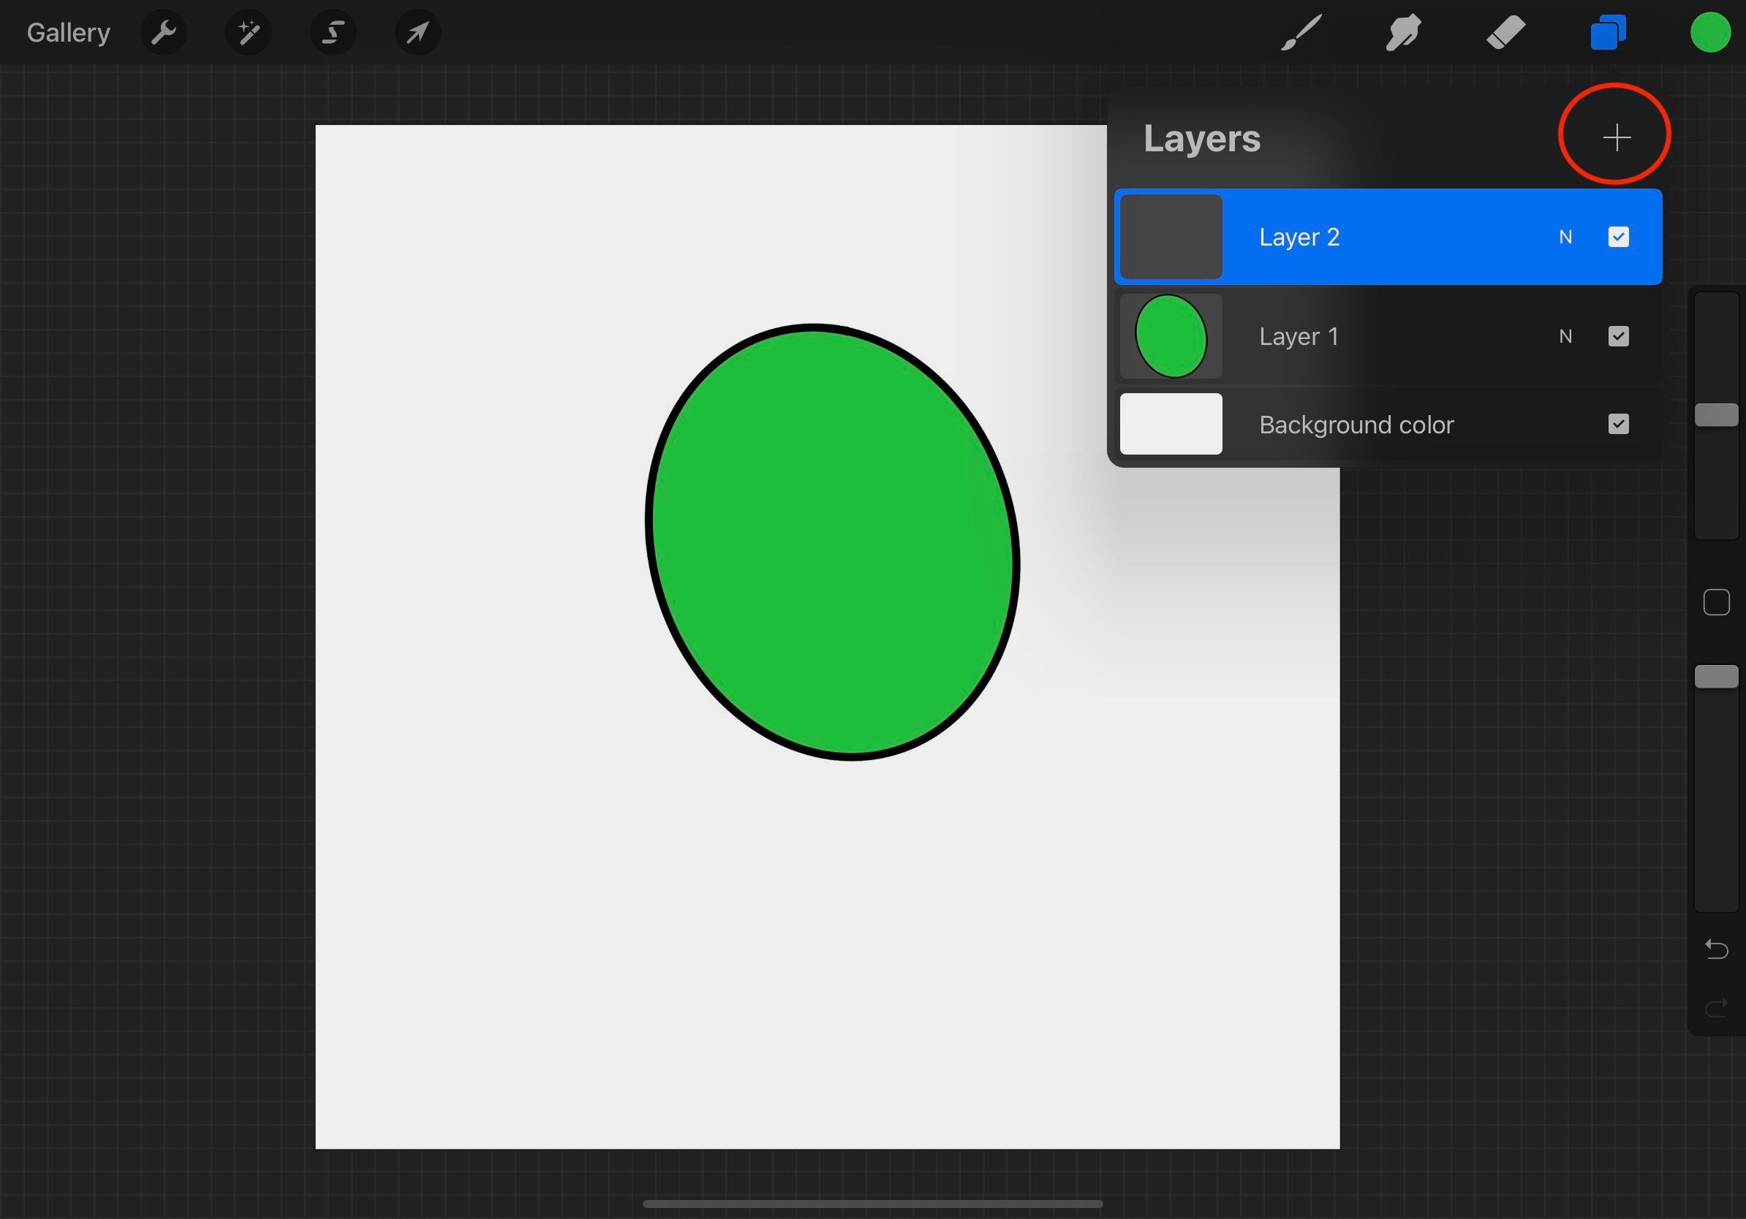The image size is (1746, 1219).
Task: Tap the undo arrow in the sidebar
Action: pyautogui.click(x=1715, y=949)
